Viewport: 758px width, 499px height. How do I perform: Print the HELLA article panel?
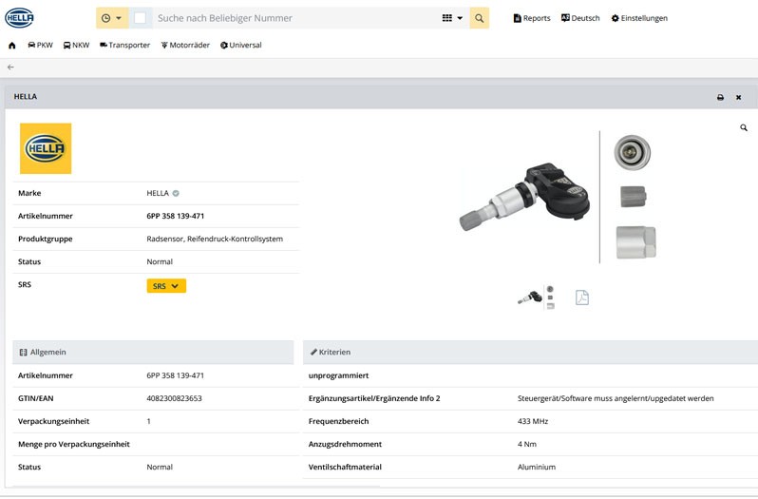(720, 97)
